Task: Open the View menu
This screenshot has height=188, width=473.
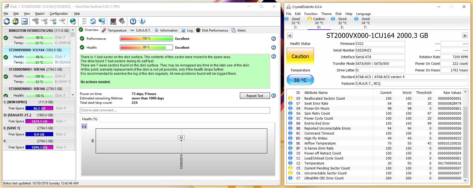Action: 27,14
